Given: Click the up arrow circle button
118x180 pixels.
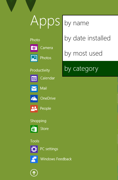Looking at the screenshot, I should [34, 173].
